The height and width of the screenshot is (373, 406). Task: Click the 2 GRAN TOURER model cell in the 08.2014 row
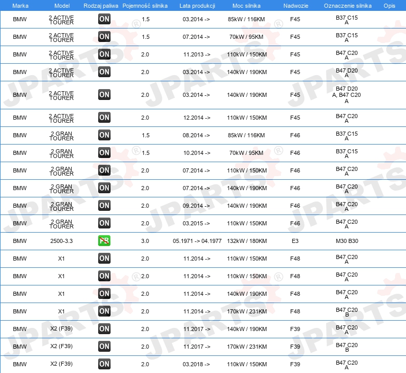pyautogui.click(x=61, y=136)
